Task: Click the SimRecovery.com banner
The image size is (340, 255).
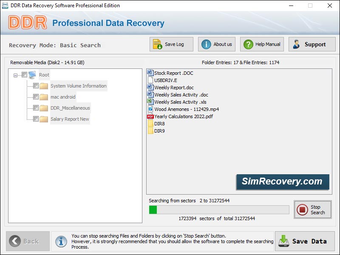Action: 282,181
